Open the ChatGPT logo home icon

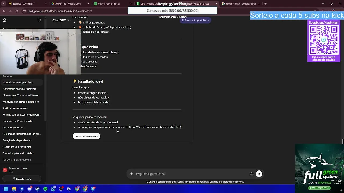click(x=5, y=20)
